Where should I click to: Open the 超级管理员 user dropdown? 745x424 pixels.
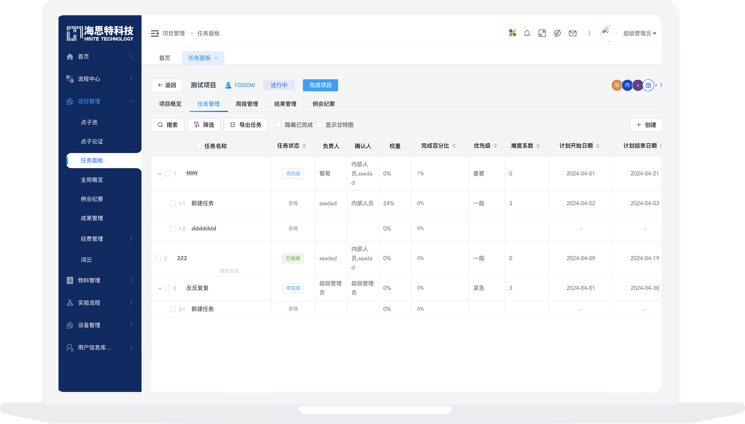tap(640, 34)
